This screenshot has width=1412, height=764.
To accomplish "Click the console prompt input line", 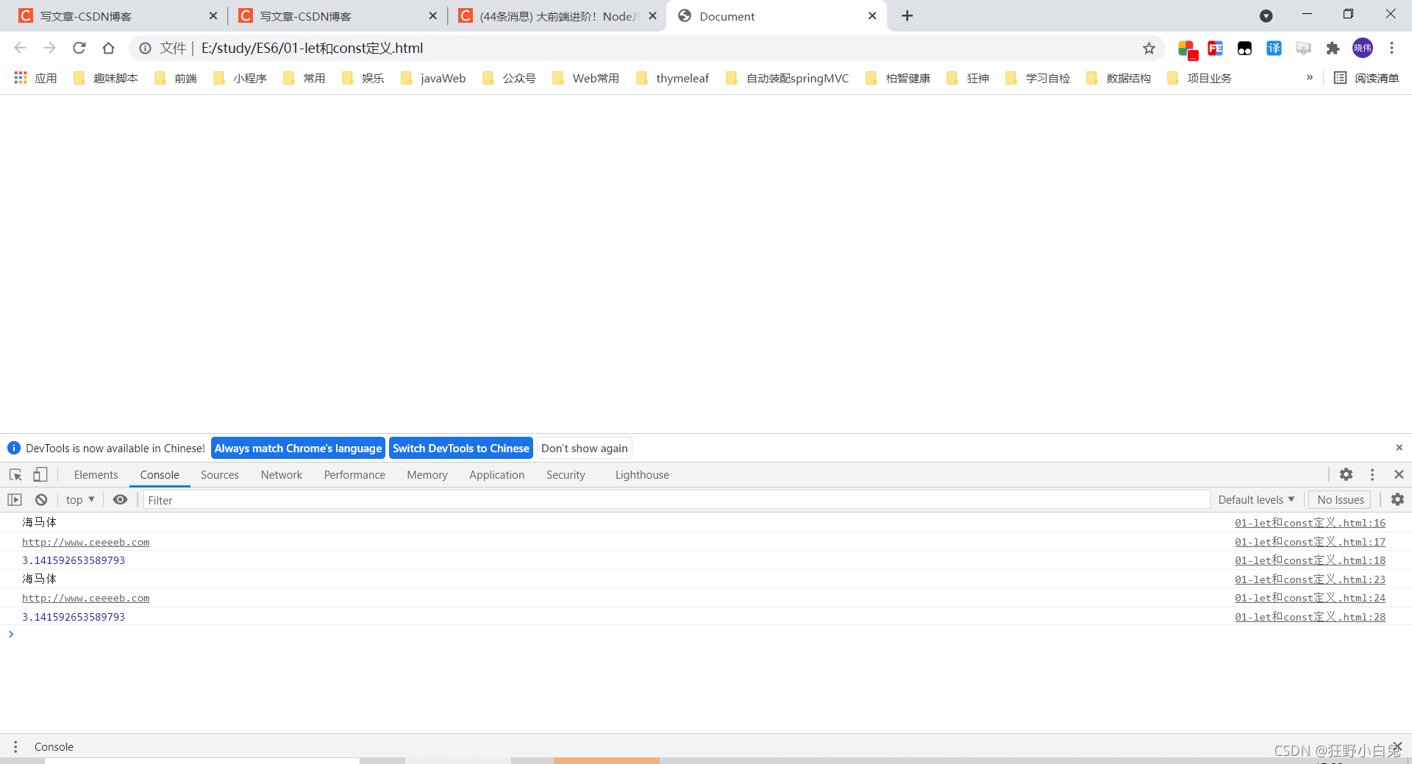I will pyautogui.click(x=706, y=634).
